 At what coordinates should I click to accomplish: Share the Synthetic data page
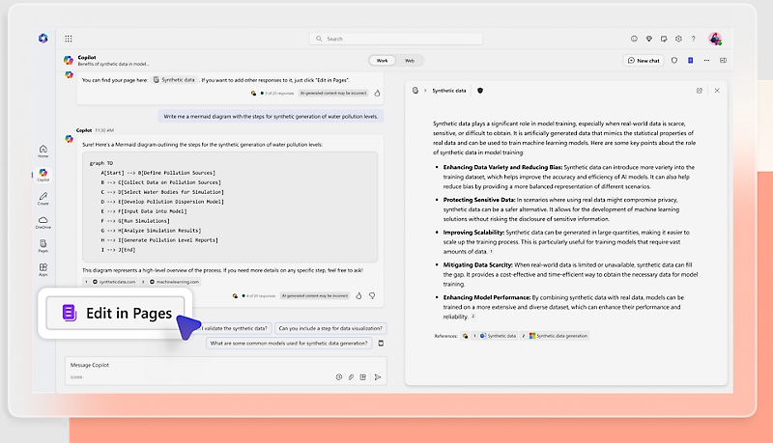pyautogui.click(x=699, y=91)
